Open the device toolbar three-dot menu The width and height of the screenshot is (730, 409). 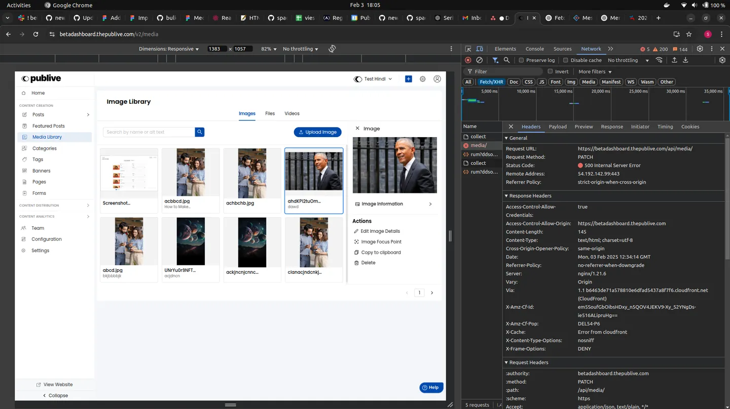451,49
